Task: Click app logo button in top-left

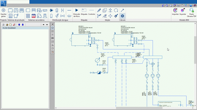Action: (x=3, y=3)
